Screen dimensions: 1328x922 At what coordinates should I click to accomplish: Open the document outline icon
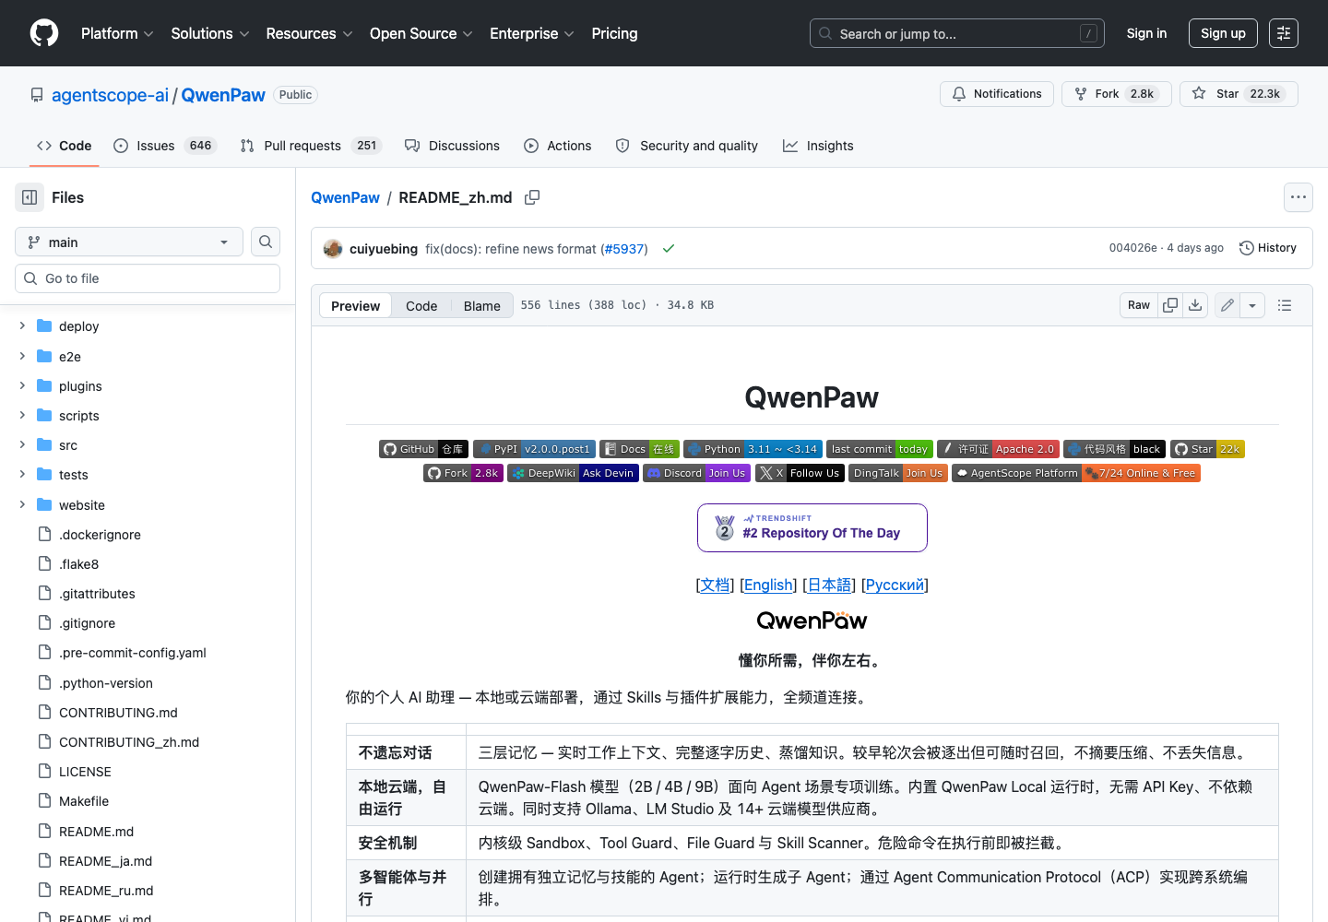pos(1285,305)
